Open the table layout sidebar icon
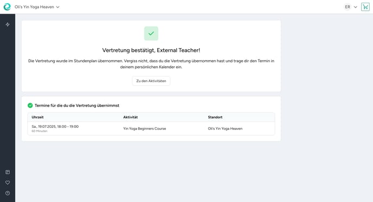 point(8,172)
